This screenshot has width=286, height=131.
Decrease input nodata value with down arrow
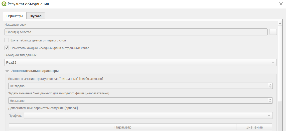click(270, 87)
